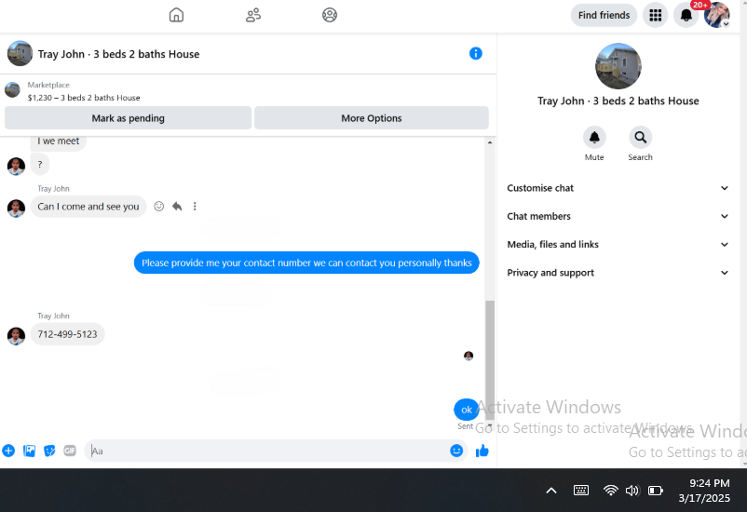The image size is (747, 512).
Task: Click the seen-by small avatar indicator
Action: point(469,356)
